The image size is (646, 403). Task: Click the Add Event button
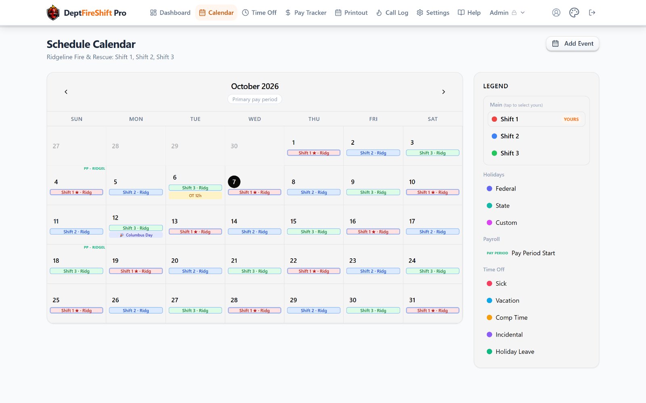tap(573, 44)
